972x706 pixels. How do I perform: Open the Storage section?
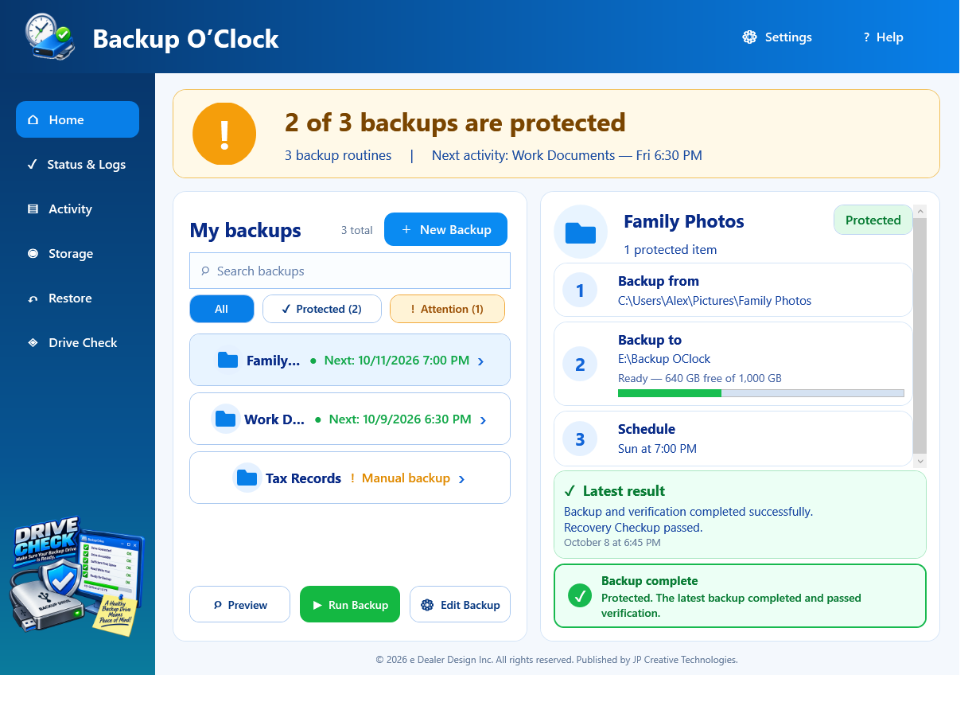tap(77, 254)
